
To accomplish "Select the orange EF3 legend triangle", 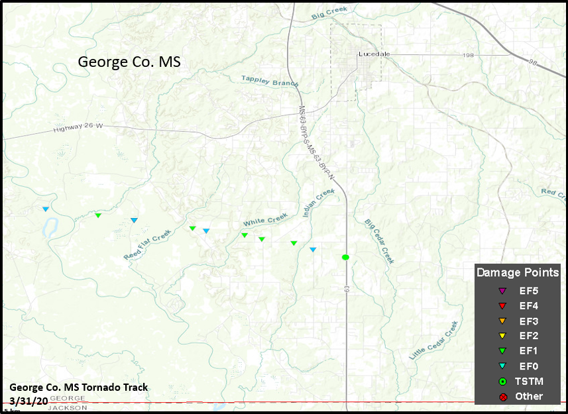I will point(502,321).
